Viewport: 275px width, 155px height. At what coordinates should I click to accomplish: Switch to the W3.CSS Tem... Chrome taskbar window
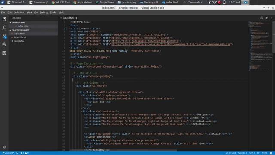[x=62, y=2]
